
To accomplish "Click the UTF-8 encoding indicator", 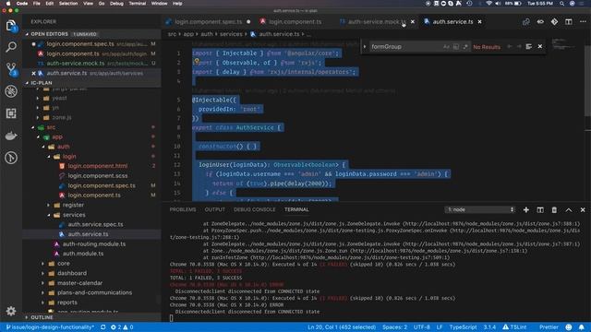I will [422, 327].
